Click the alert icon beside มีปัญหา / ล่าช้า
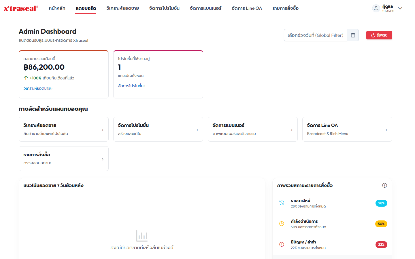This screenshot has height=259, width=415. coord(282,244)
